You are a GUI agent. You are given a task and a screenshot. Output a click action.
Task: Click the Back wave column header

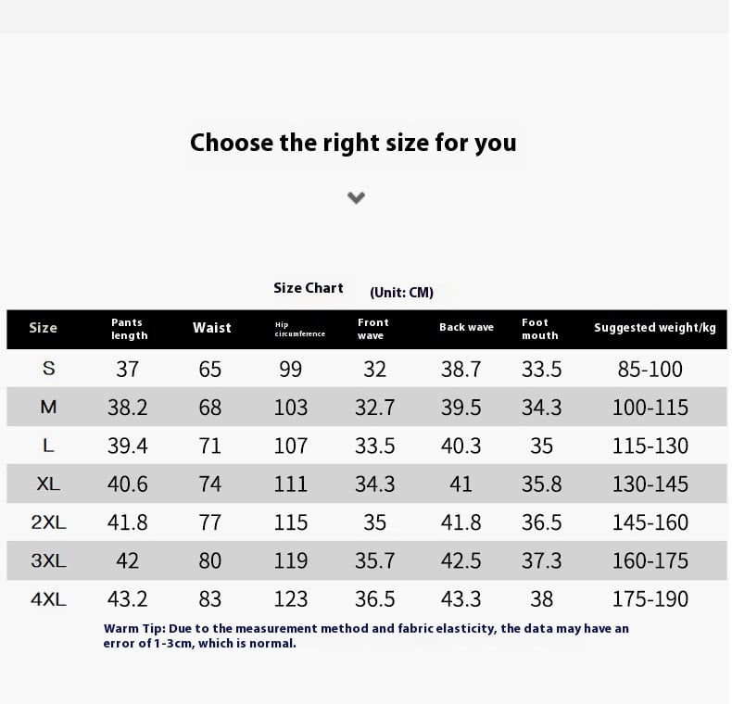466,327
